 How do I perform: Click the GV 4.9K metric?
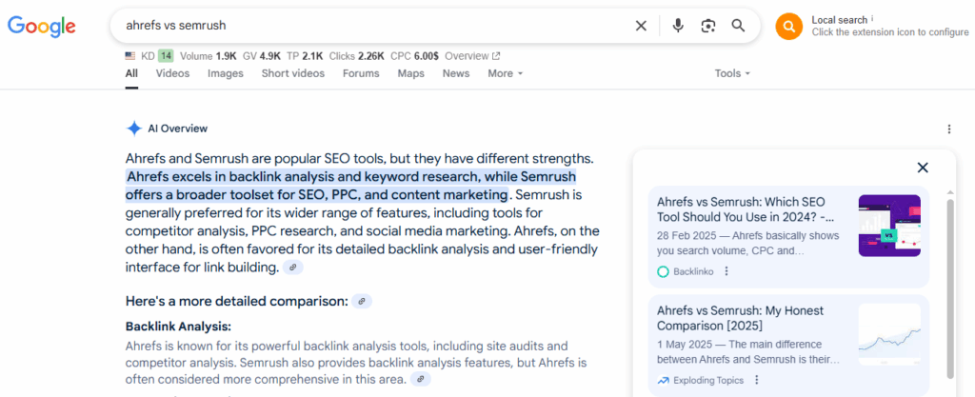pyautogui.click(x=262, y=56)
